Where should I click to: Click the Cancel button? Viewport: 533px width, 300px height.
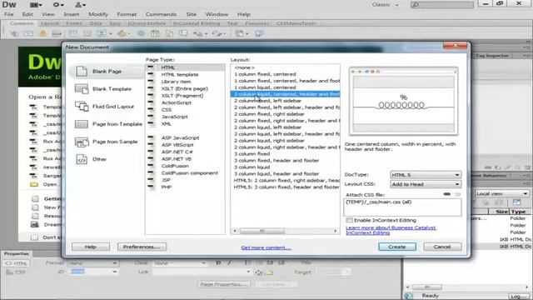click(x=442, y=247)
